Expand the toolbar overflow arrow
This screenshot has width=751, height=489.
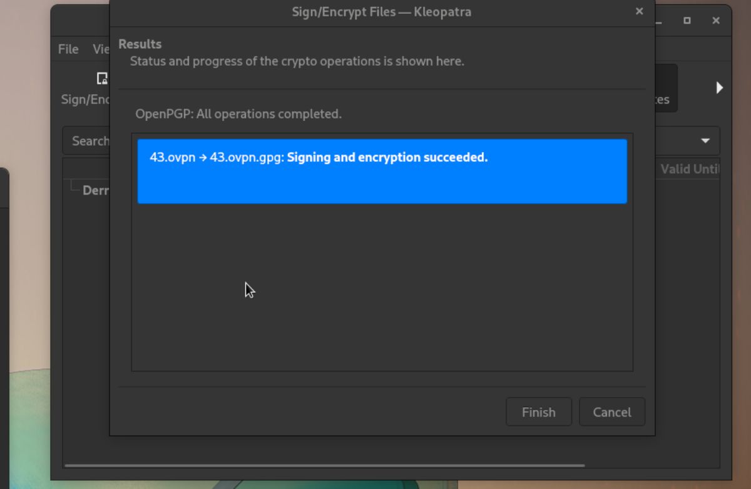pyautogui.click(x=720, y=88)
